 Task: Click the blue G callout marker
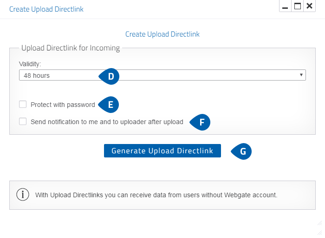[241, 151]
